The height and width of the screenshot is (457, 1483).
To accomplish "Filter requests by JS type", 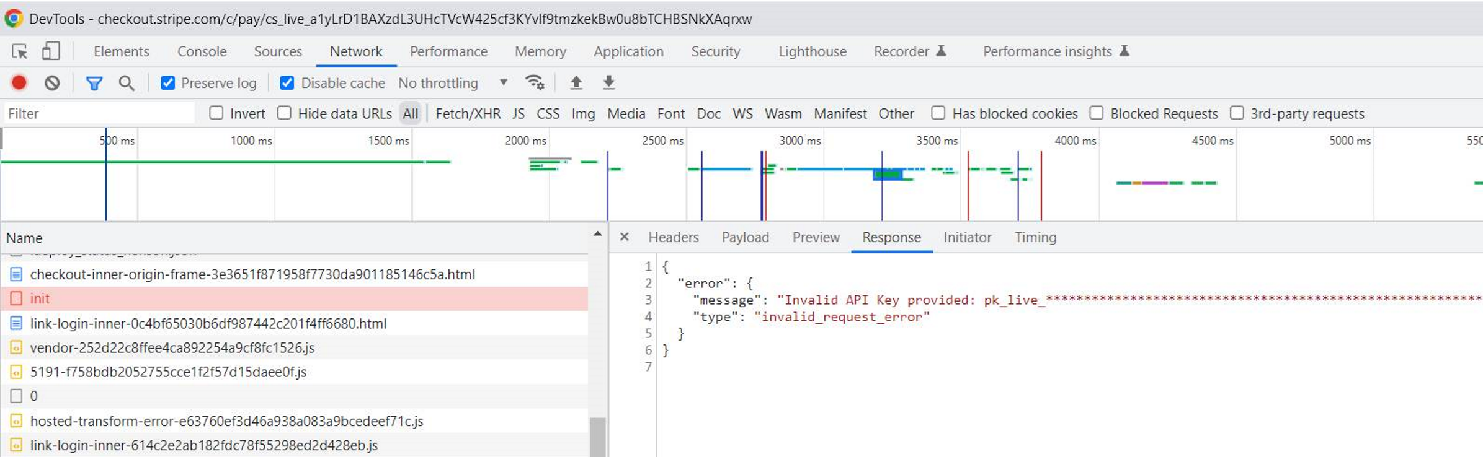I will (519, 113).
